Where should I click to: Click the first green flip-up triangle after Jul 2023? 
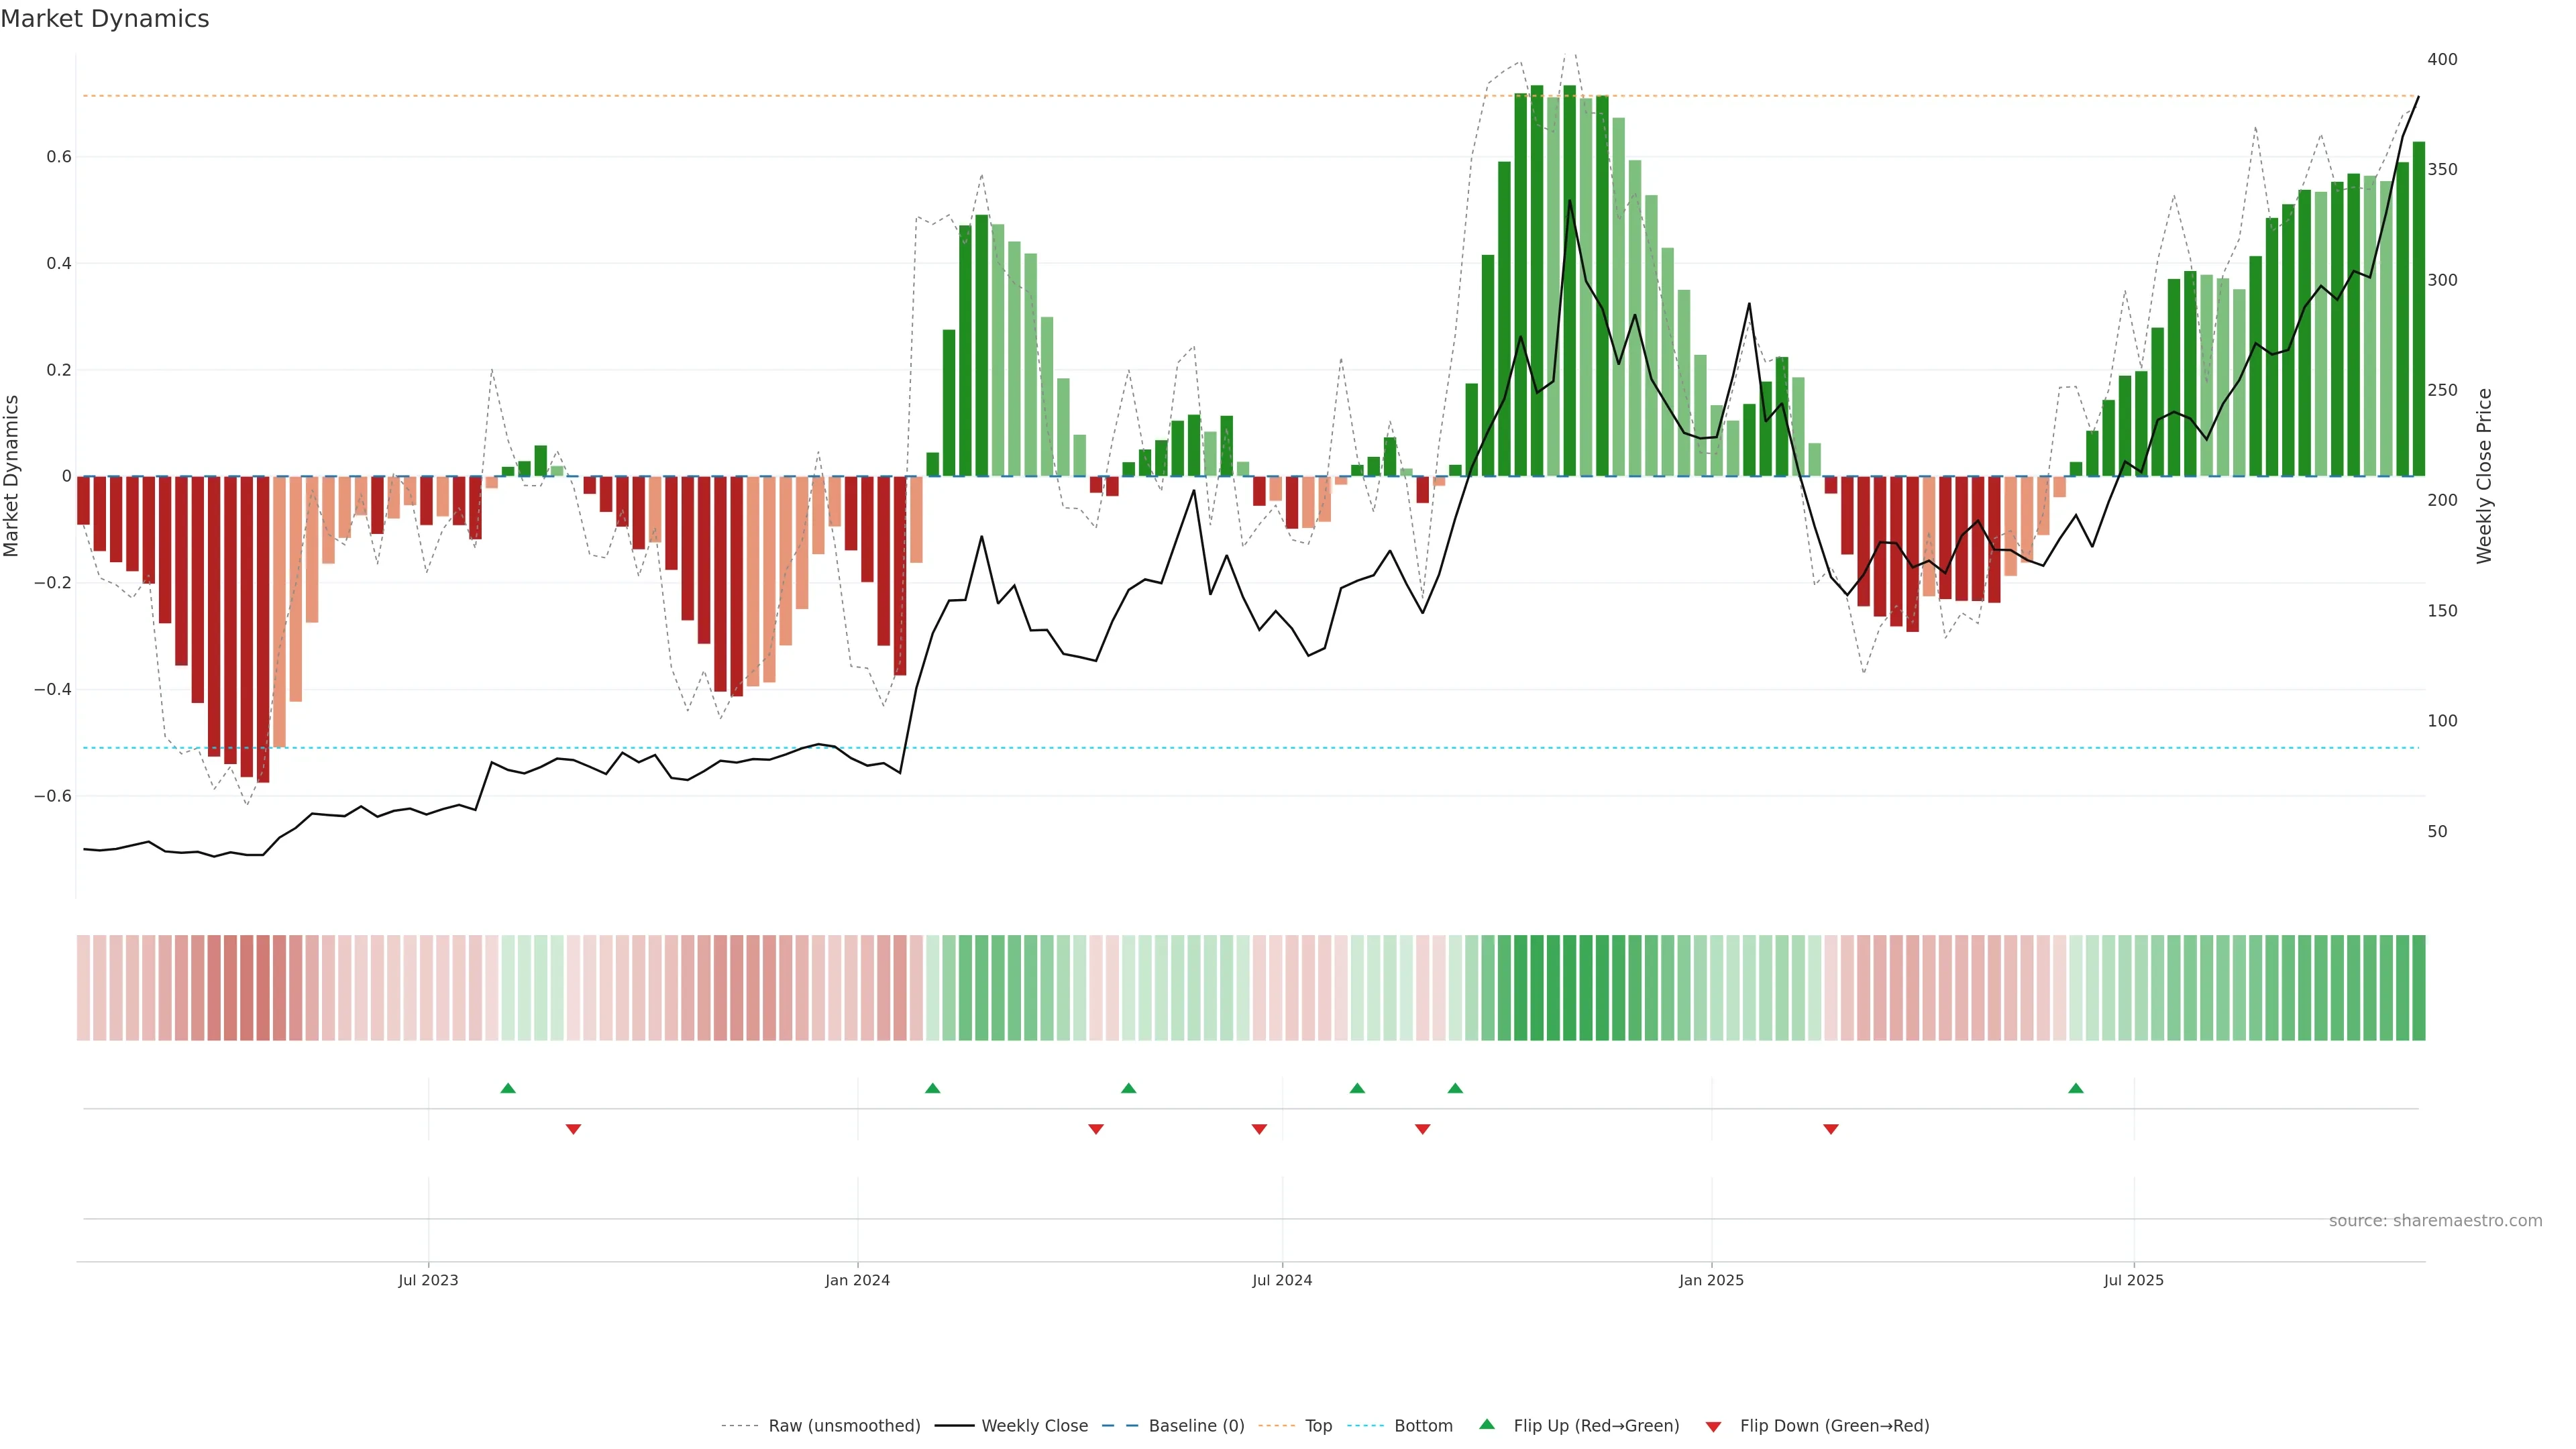coord(508,1088)
